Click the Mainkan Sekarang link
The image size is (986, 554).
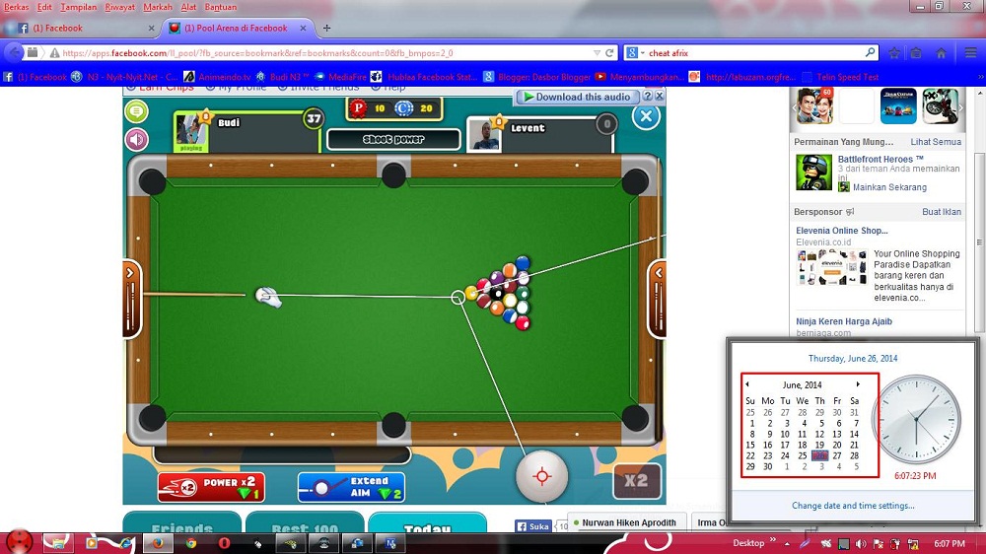pyautogui.click(x=889, y=187)
